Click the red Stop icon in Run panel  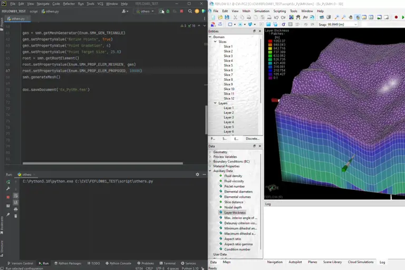(x=8, y=197)
